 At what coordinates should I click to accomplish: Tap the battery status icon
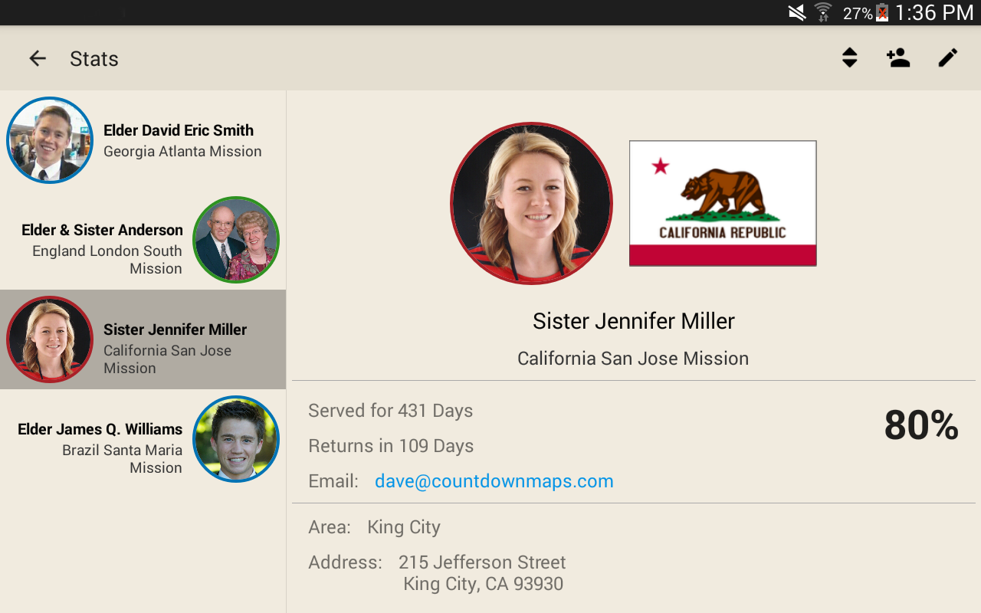pyautogui.click(x=882, y=12)
